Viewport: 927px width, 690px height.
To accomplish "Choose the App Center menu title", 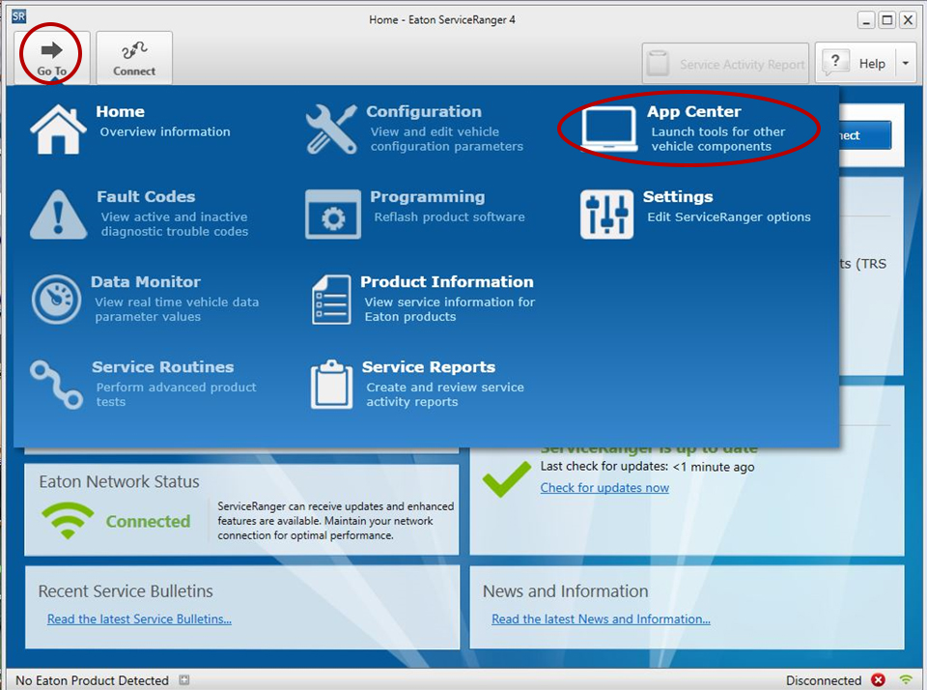I will 694,111.
